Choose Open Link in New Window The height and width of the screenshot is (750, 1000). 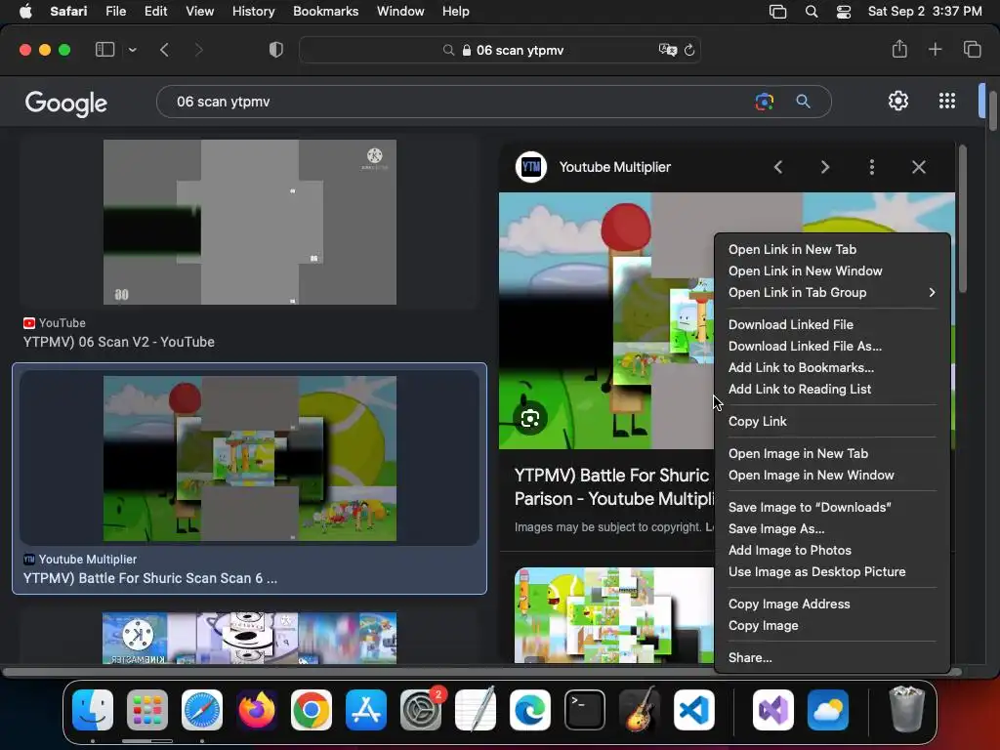click(805, 271)
